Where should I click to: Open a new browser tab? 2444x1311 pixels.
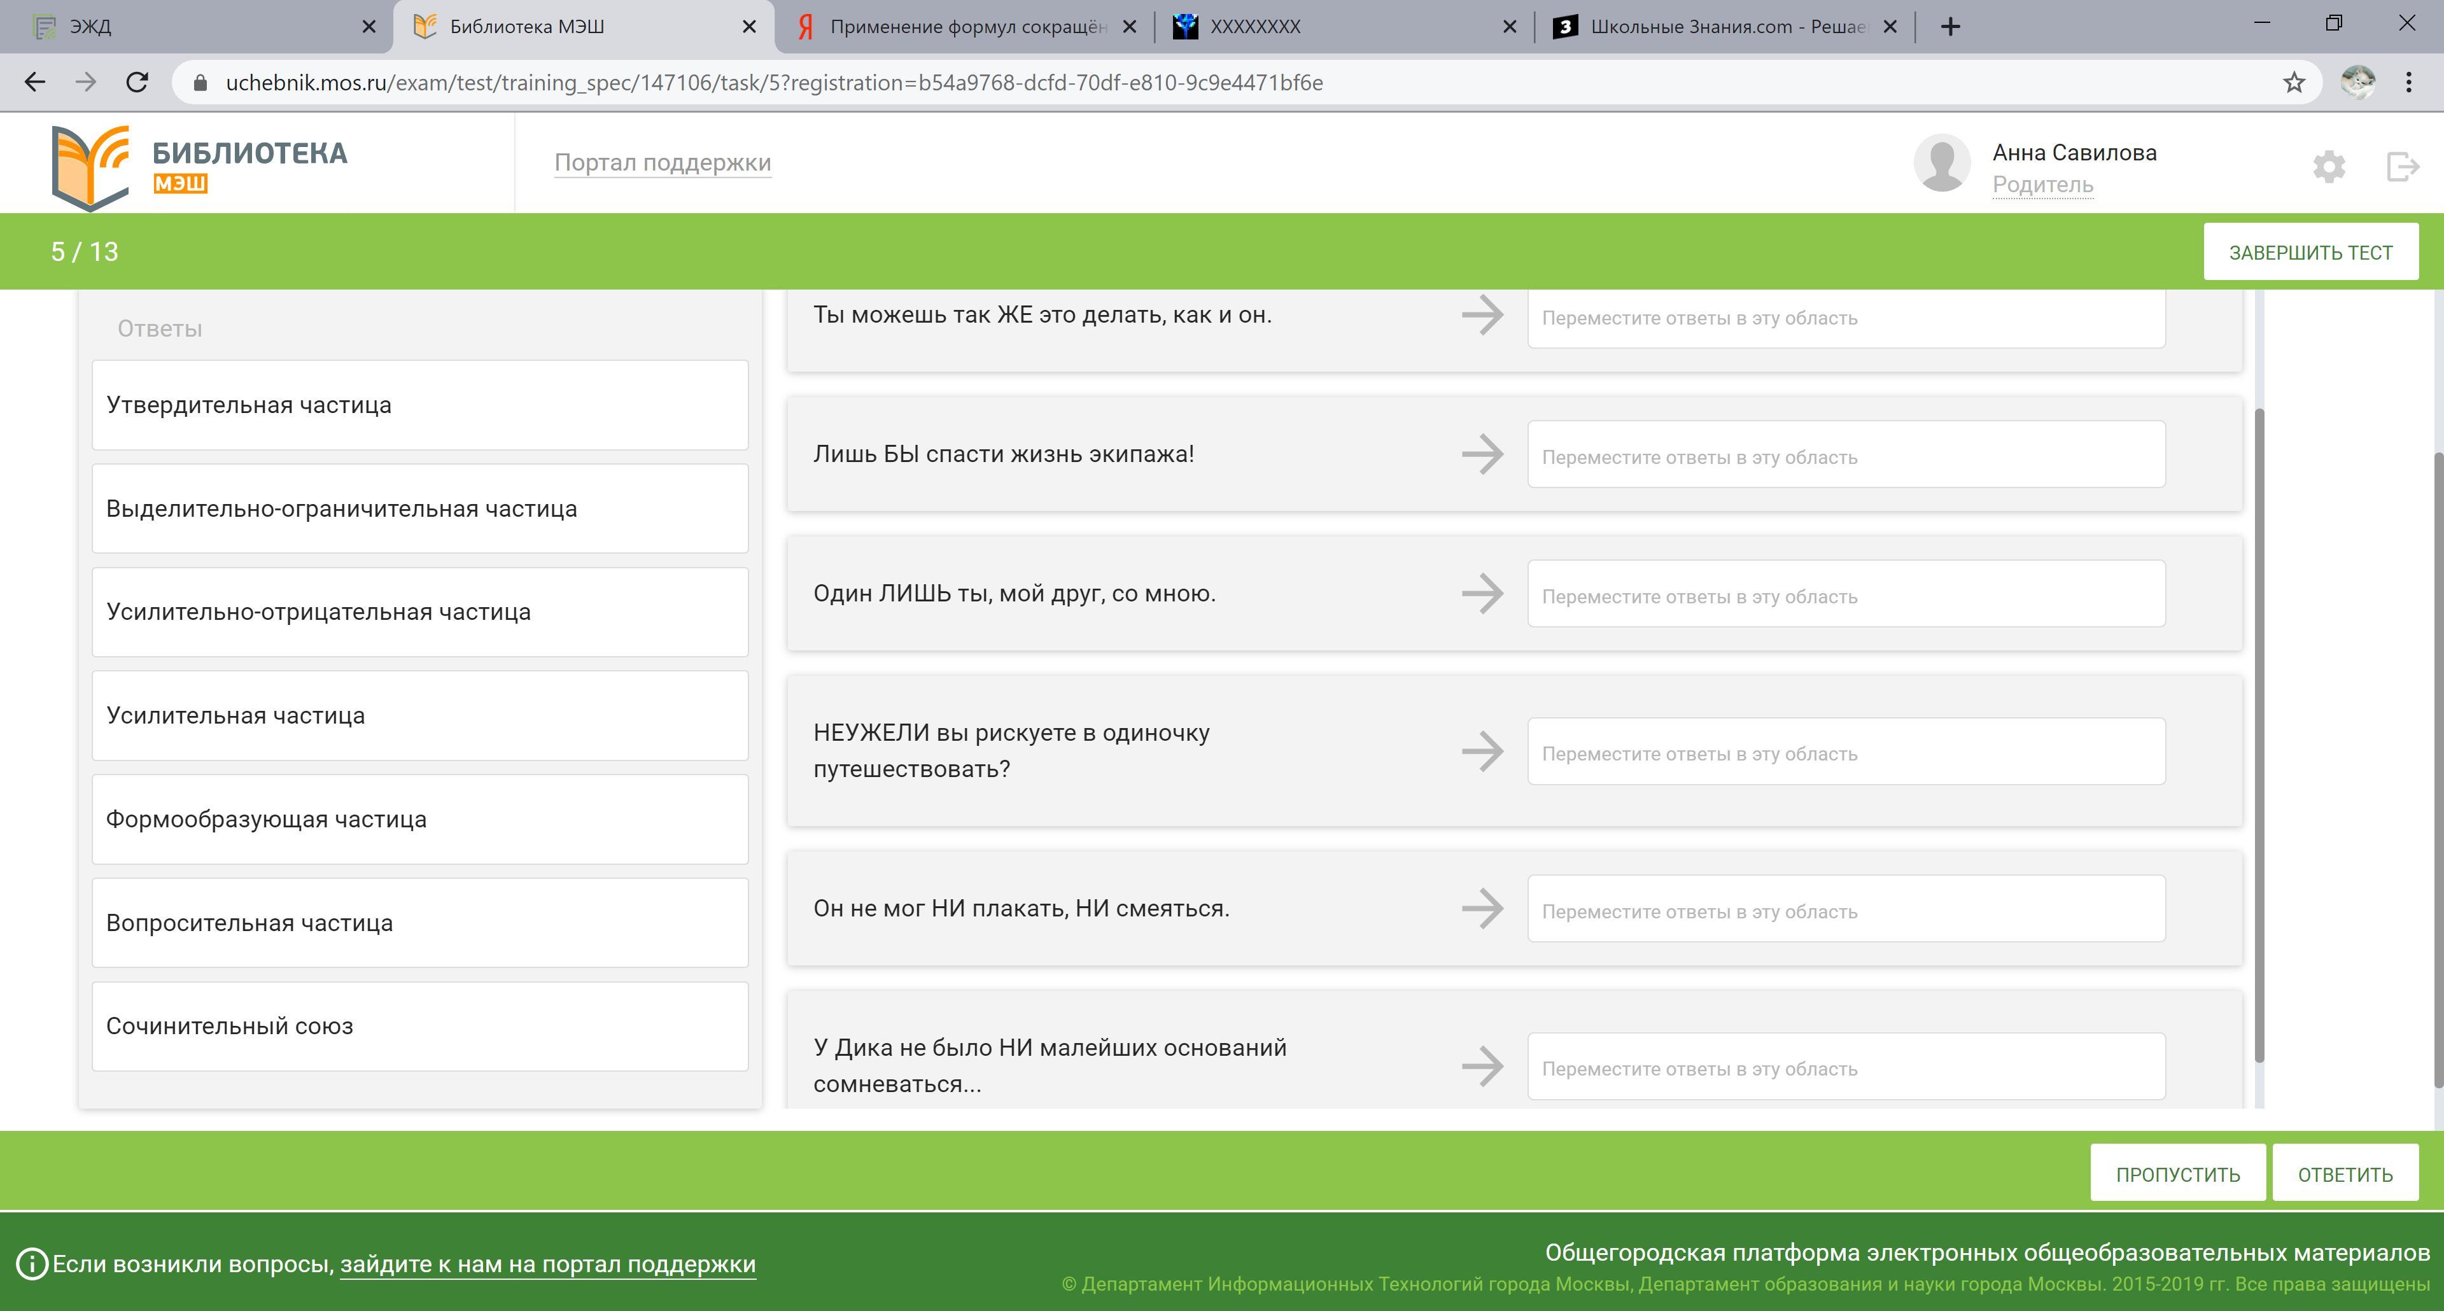tap(1949, 27)
